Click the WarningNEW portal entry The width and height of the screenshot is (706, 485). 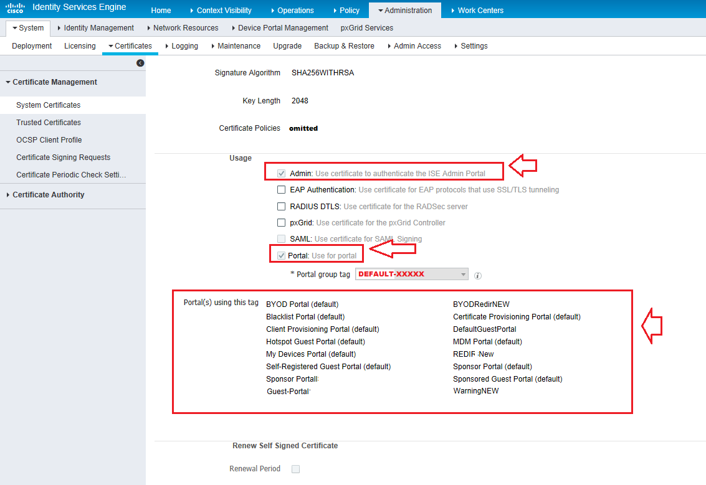click(476, 391)
